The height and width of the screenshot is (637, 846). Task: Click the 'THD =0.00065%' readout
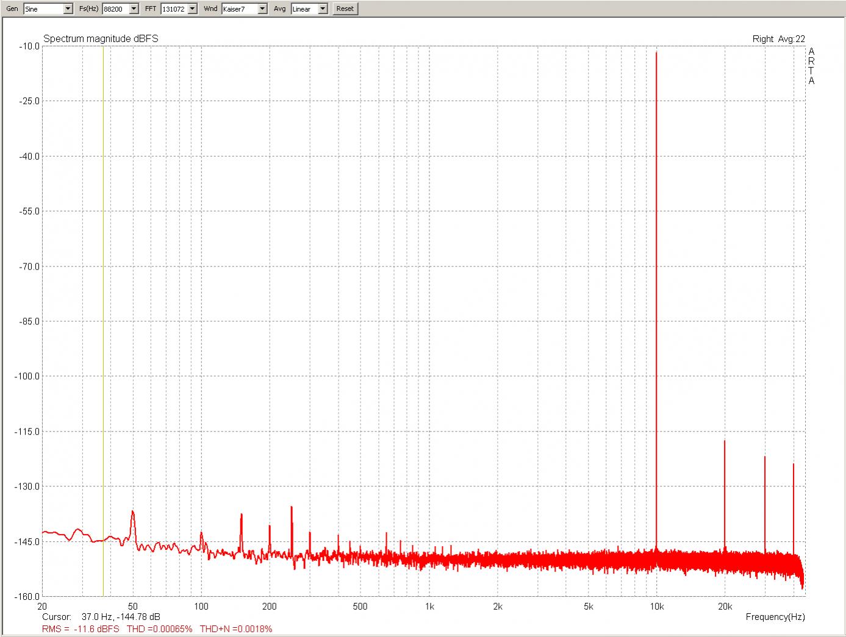[159, 628]
